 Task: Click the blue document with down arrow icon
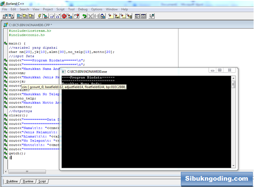pos(19,16)
